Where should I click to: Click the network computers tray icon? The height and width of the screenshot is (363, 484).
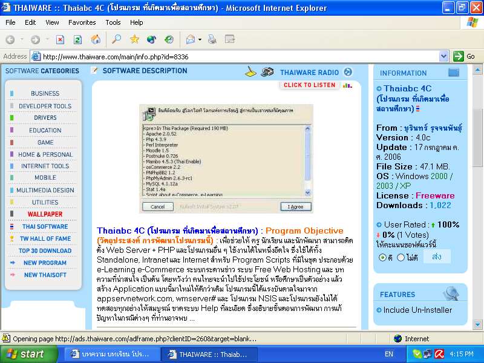click(428, 354)
